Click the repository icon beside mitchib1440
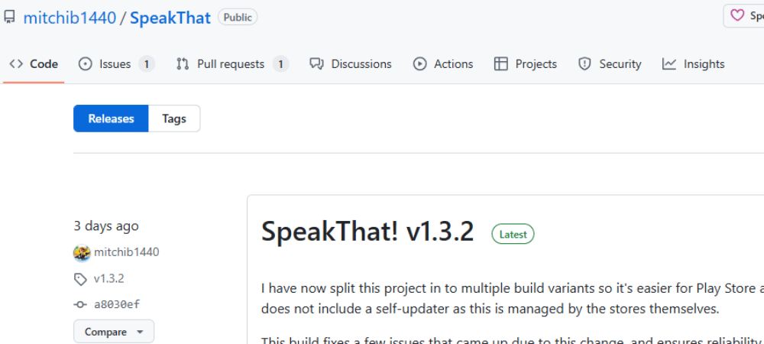This screenshot has width=764, height=344. pos(9,18)
